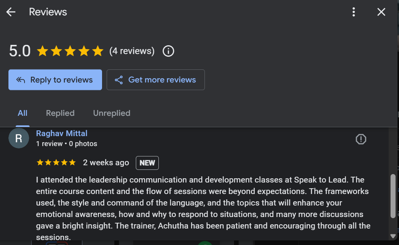Select the All reviews tab
This screenshot has height=245, width=399.
coord(23,113)
